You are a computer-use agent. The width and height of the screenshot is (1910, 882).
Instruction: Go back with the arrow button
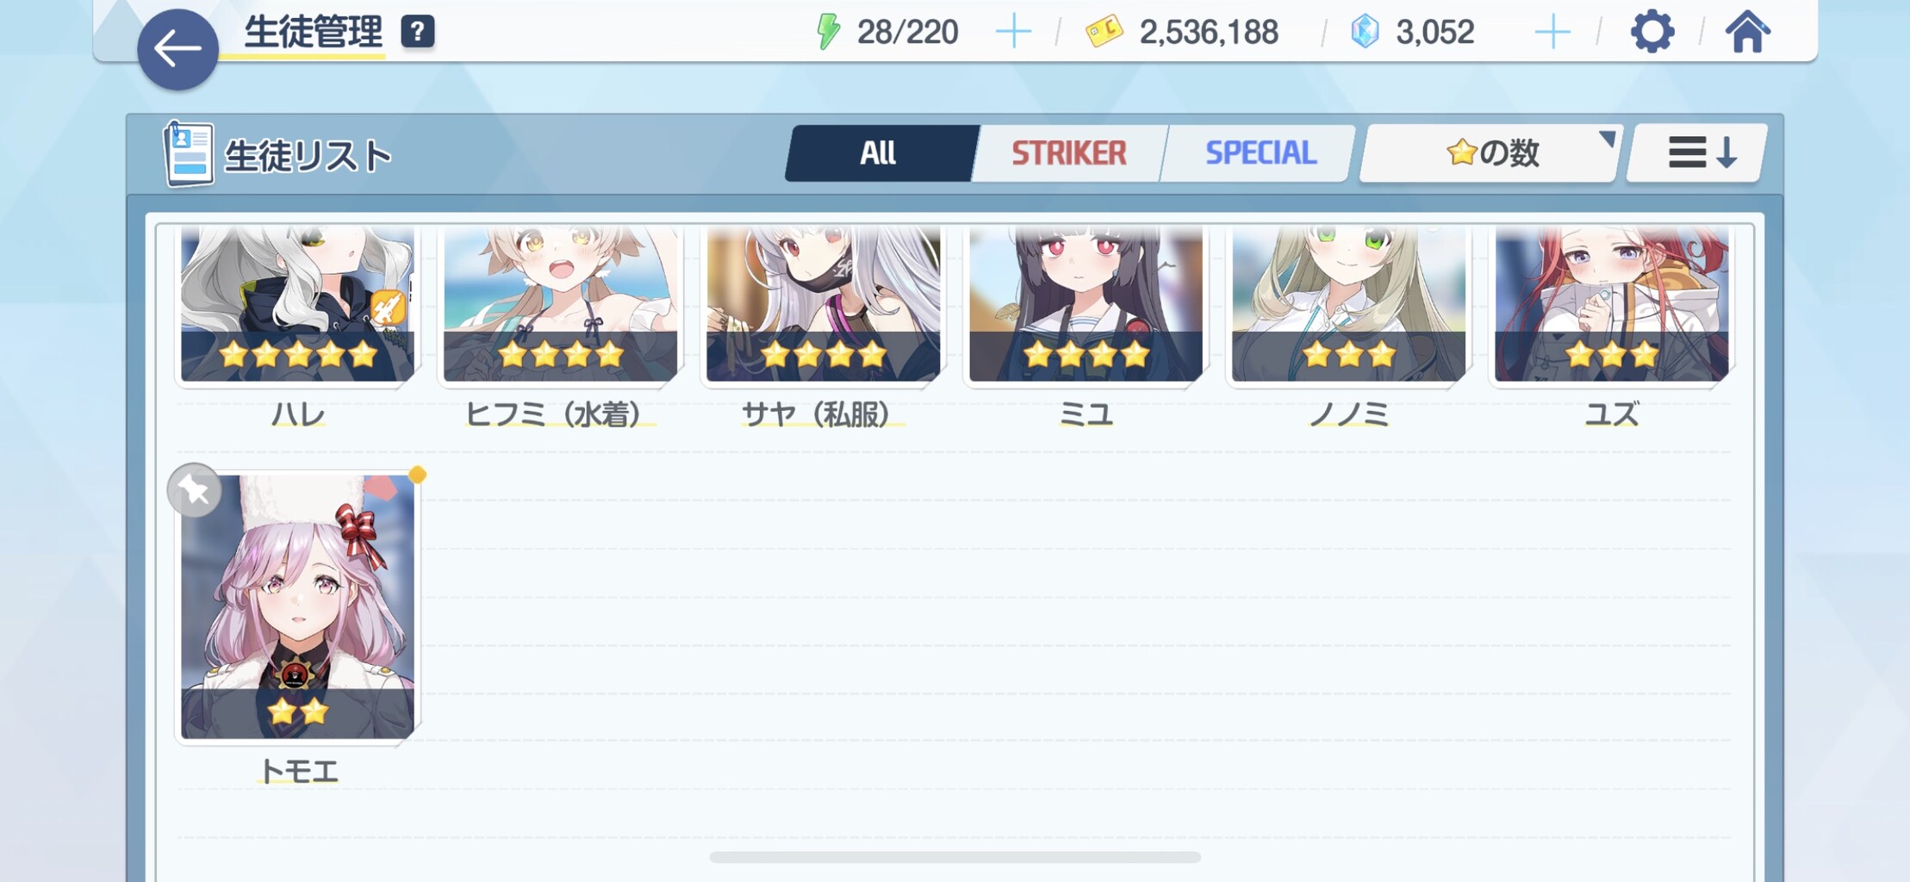[177, 49]
